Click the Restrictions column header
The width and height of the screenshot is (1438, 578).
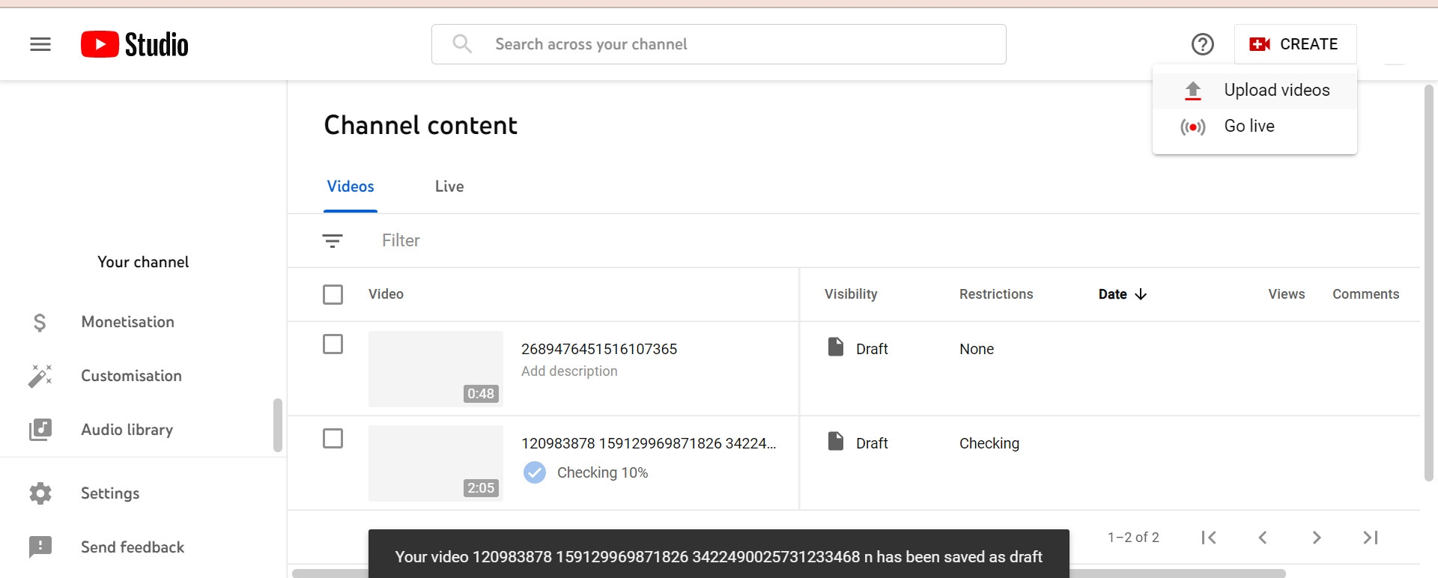(996, 294)
